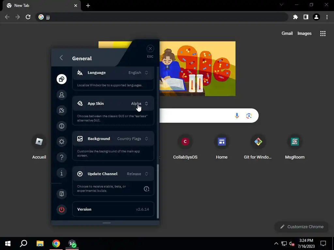The height and width of the screenshot is (250, 334).
Task: Open Windows taskbar search
Action: click(23, 243)
